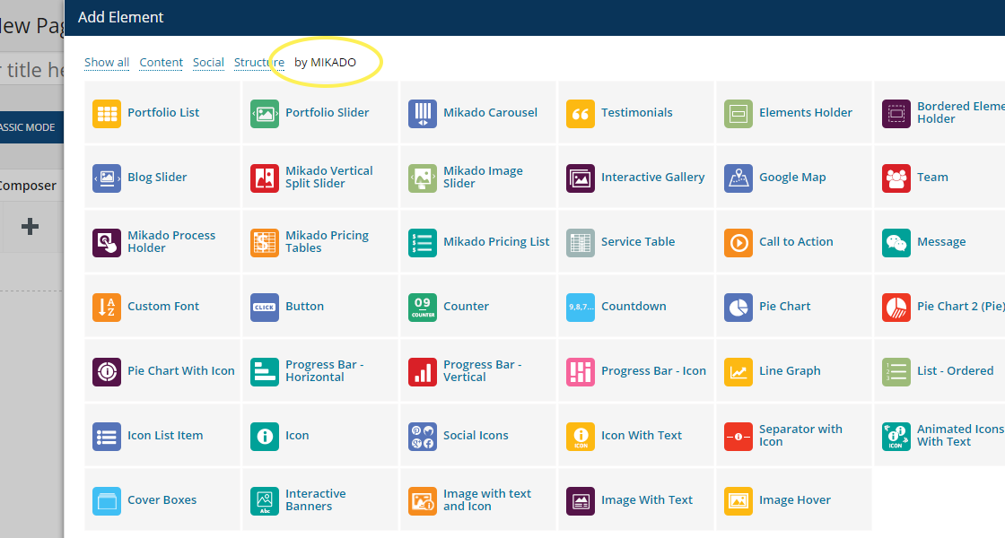The width and height of the screenshot is (1005, 538).
Task: Pick the Team element icon
Action: tap(896, 178)
